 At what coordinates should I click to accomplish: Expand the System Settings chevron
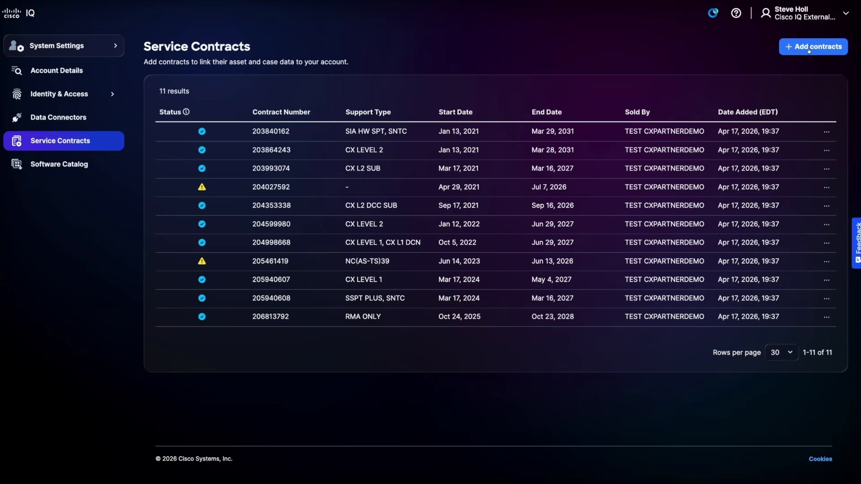pos(115,46)
